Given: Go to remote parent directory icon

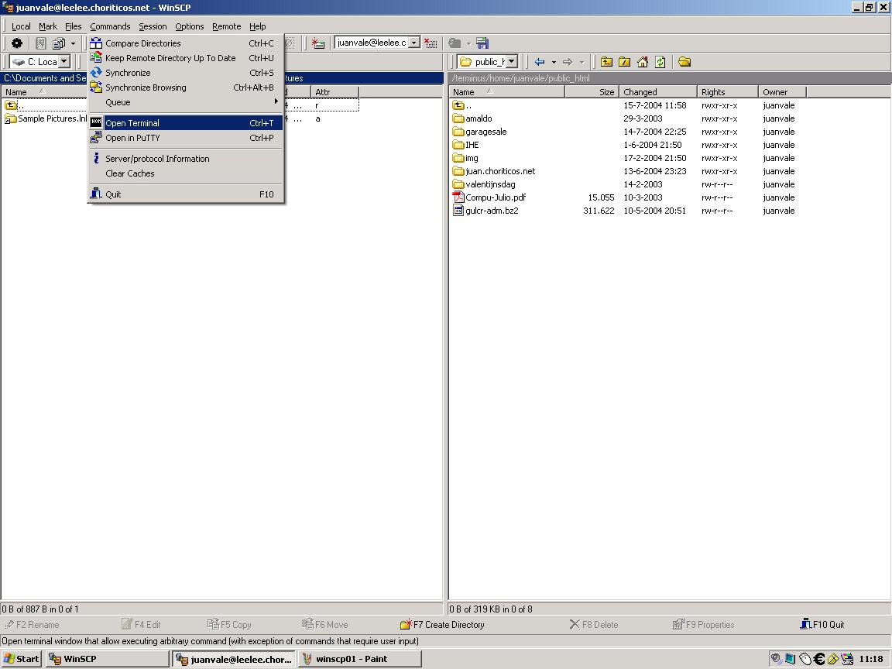Looking at the screenshot, I should (606, 62).
